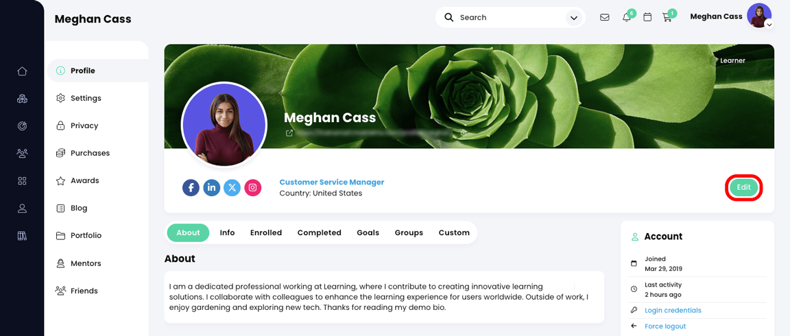Open the user icon in dark sidebar
Image resolution: width=790 pixels, height=336 pixels.
click(x=22, y=208)
